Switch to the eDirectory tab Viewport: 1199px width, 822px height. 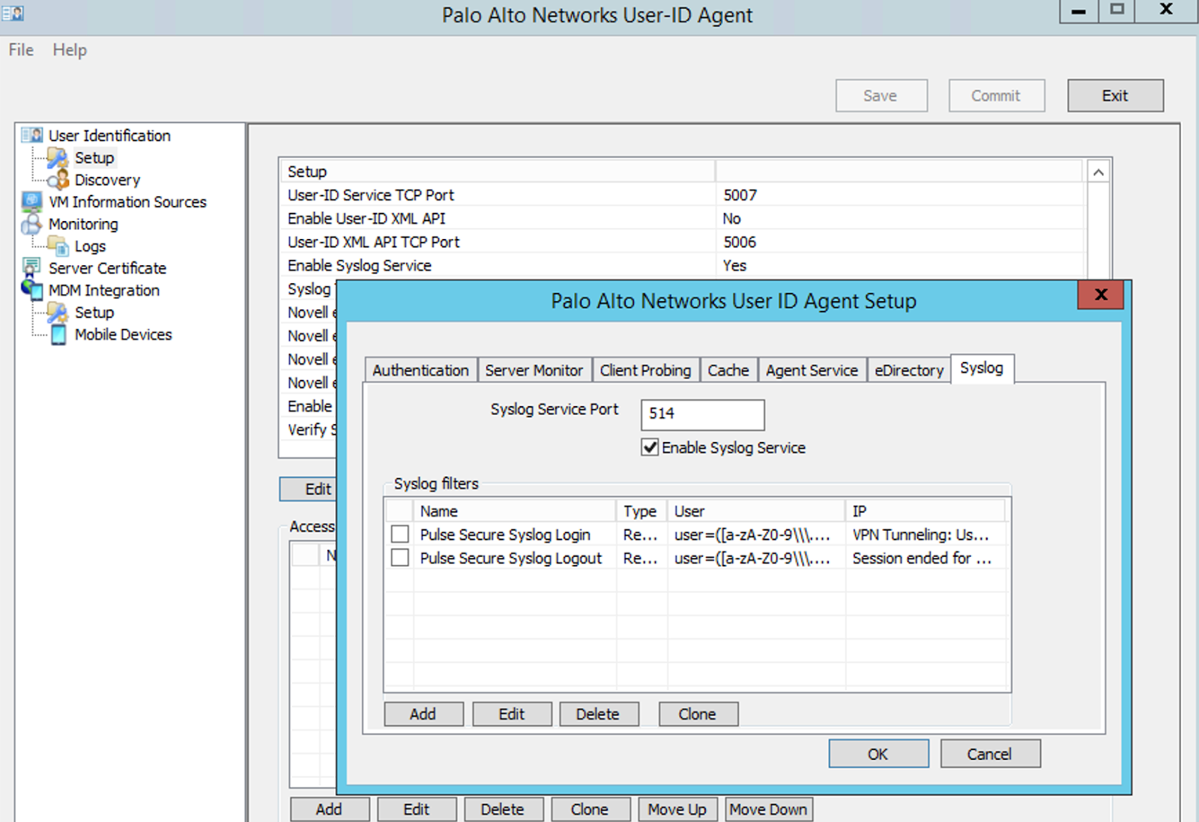coord(908,369)
